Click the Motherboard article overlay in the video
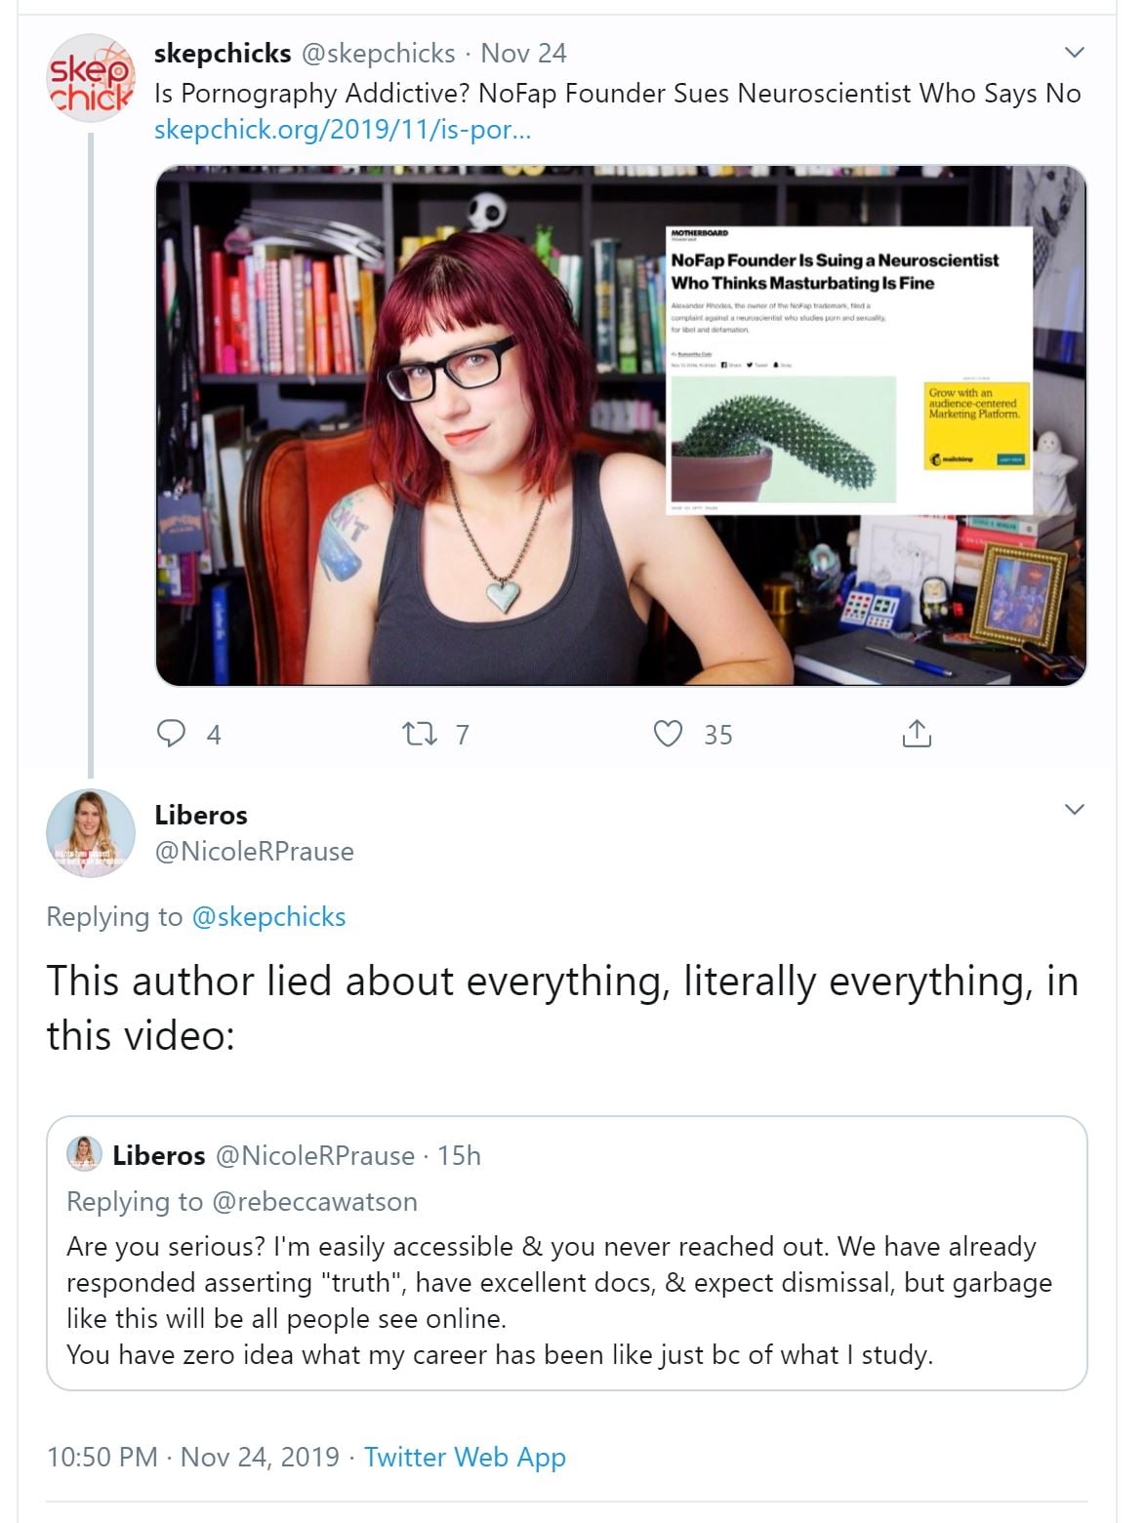1145x1523 pixels. (x=849, y=370)
